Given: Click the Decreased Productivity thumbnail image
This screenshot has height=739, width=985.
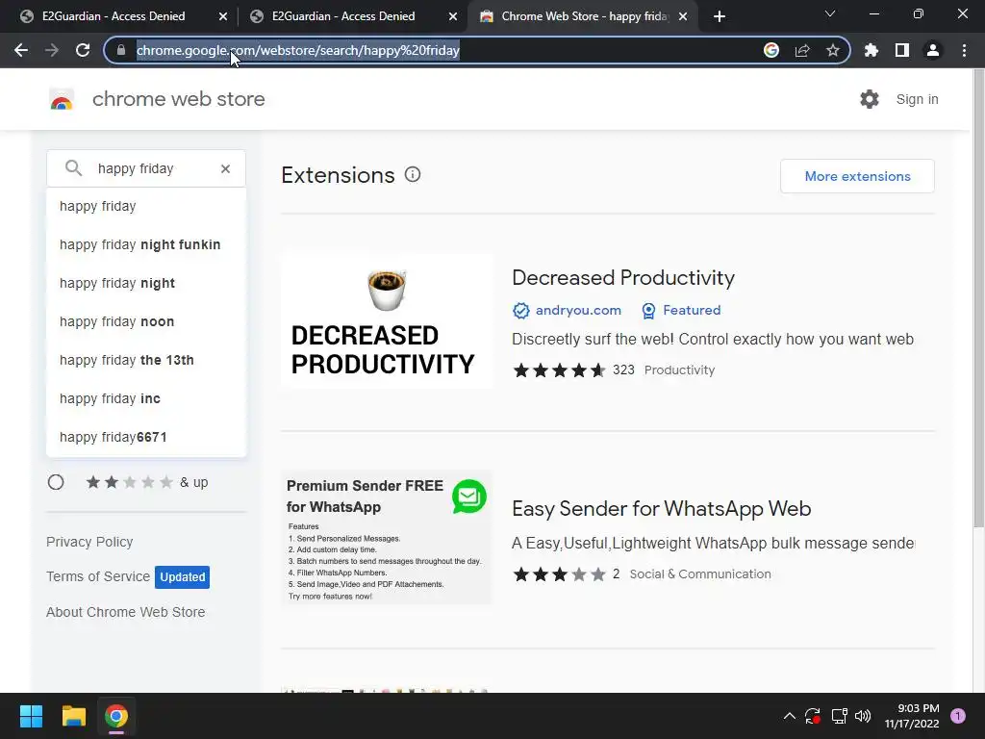Looking at the screenshot, I should click(x=387, y=320).
